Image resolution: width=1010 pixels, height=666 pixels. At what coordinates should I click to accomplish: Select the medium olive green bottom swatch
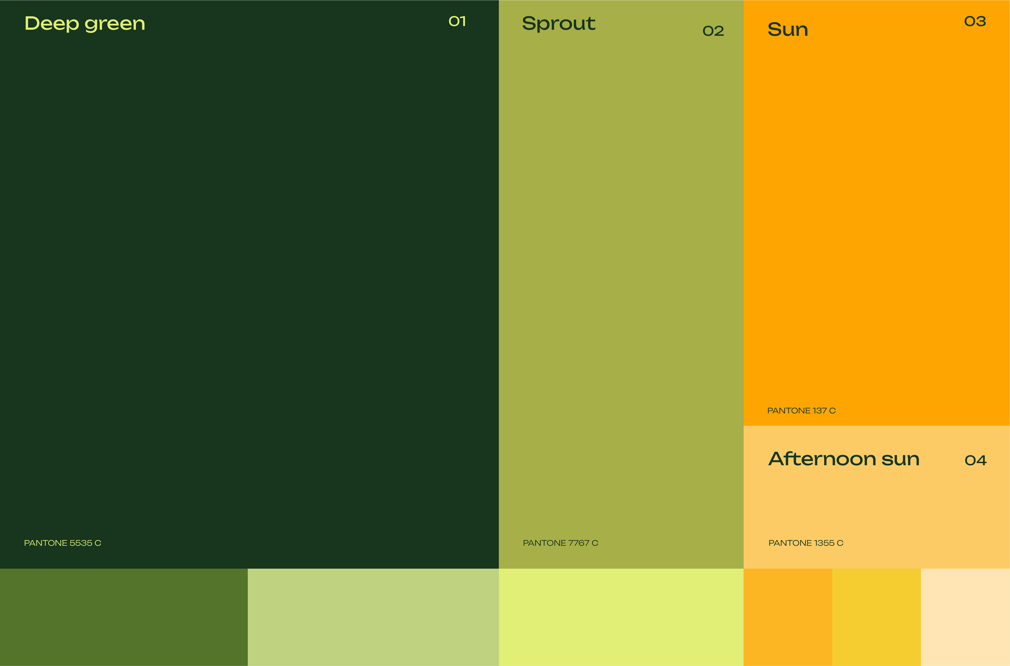[124, 617]
